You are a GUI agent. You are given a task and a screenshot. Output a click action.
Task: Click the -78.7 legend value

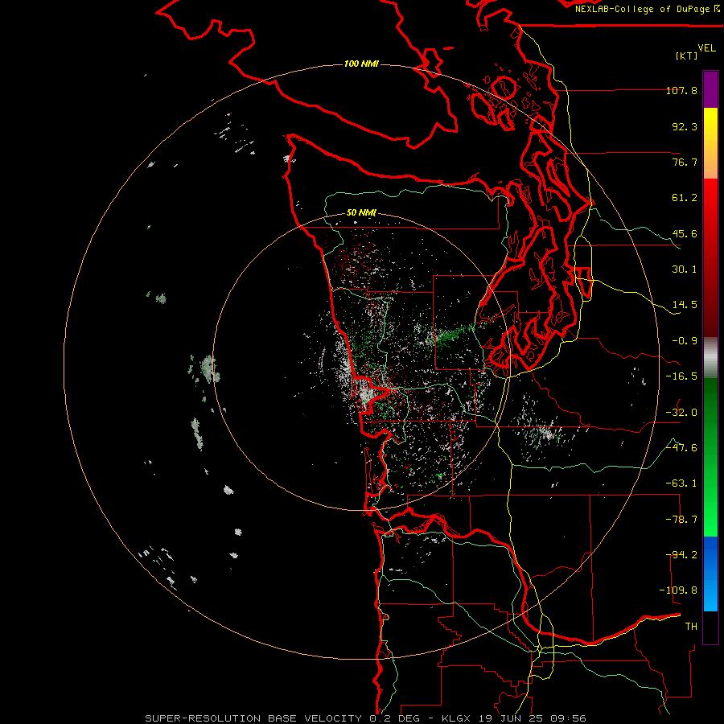click(x=681, y=520)
